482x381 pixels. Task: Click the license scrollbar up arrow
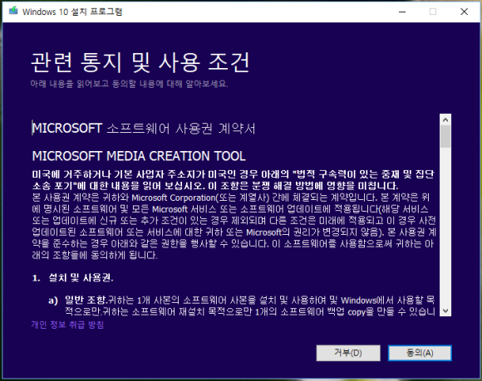(445, 120)
